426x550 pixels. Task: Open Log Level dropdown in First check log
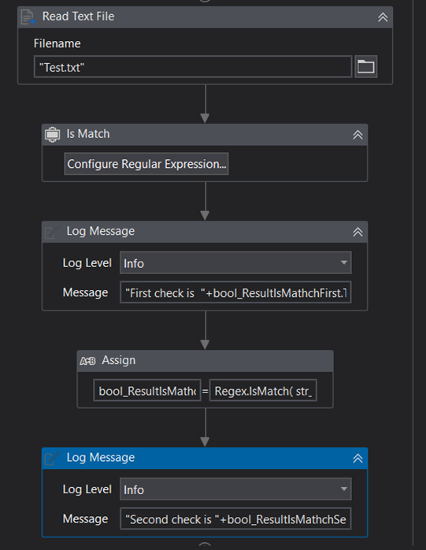click(235, 262)
